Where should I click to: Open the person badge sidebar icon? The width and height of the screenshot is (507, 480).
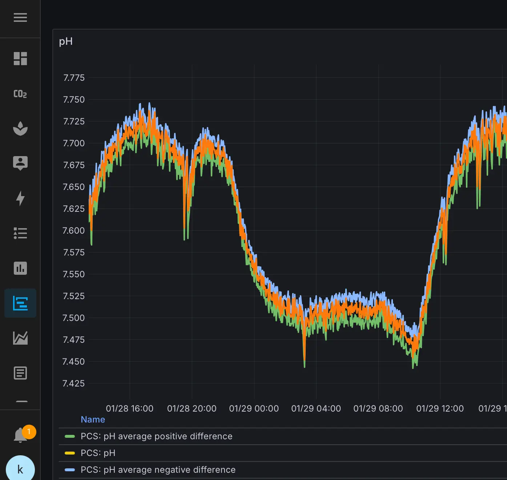click(20, 163)
